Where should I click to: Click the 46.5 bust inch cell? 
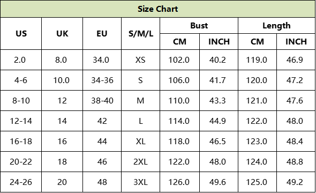click(219, 142)
